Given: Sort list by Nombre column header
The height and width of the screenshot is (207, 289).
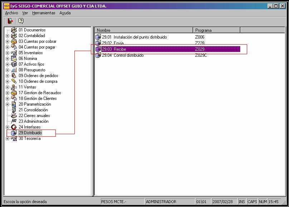Looking at the screenshot, I should pos(144,30).
